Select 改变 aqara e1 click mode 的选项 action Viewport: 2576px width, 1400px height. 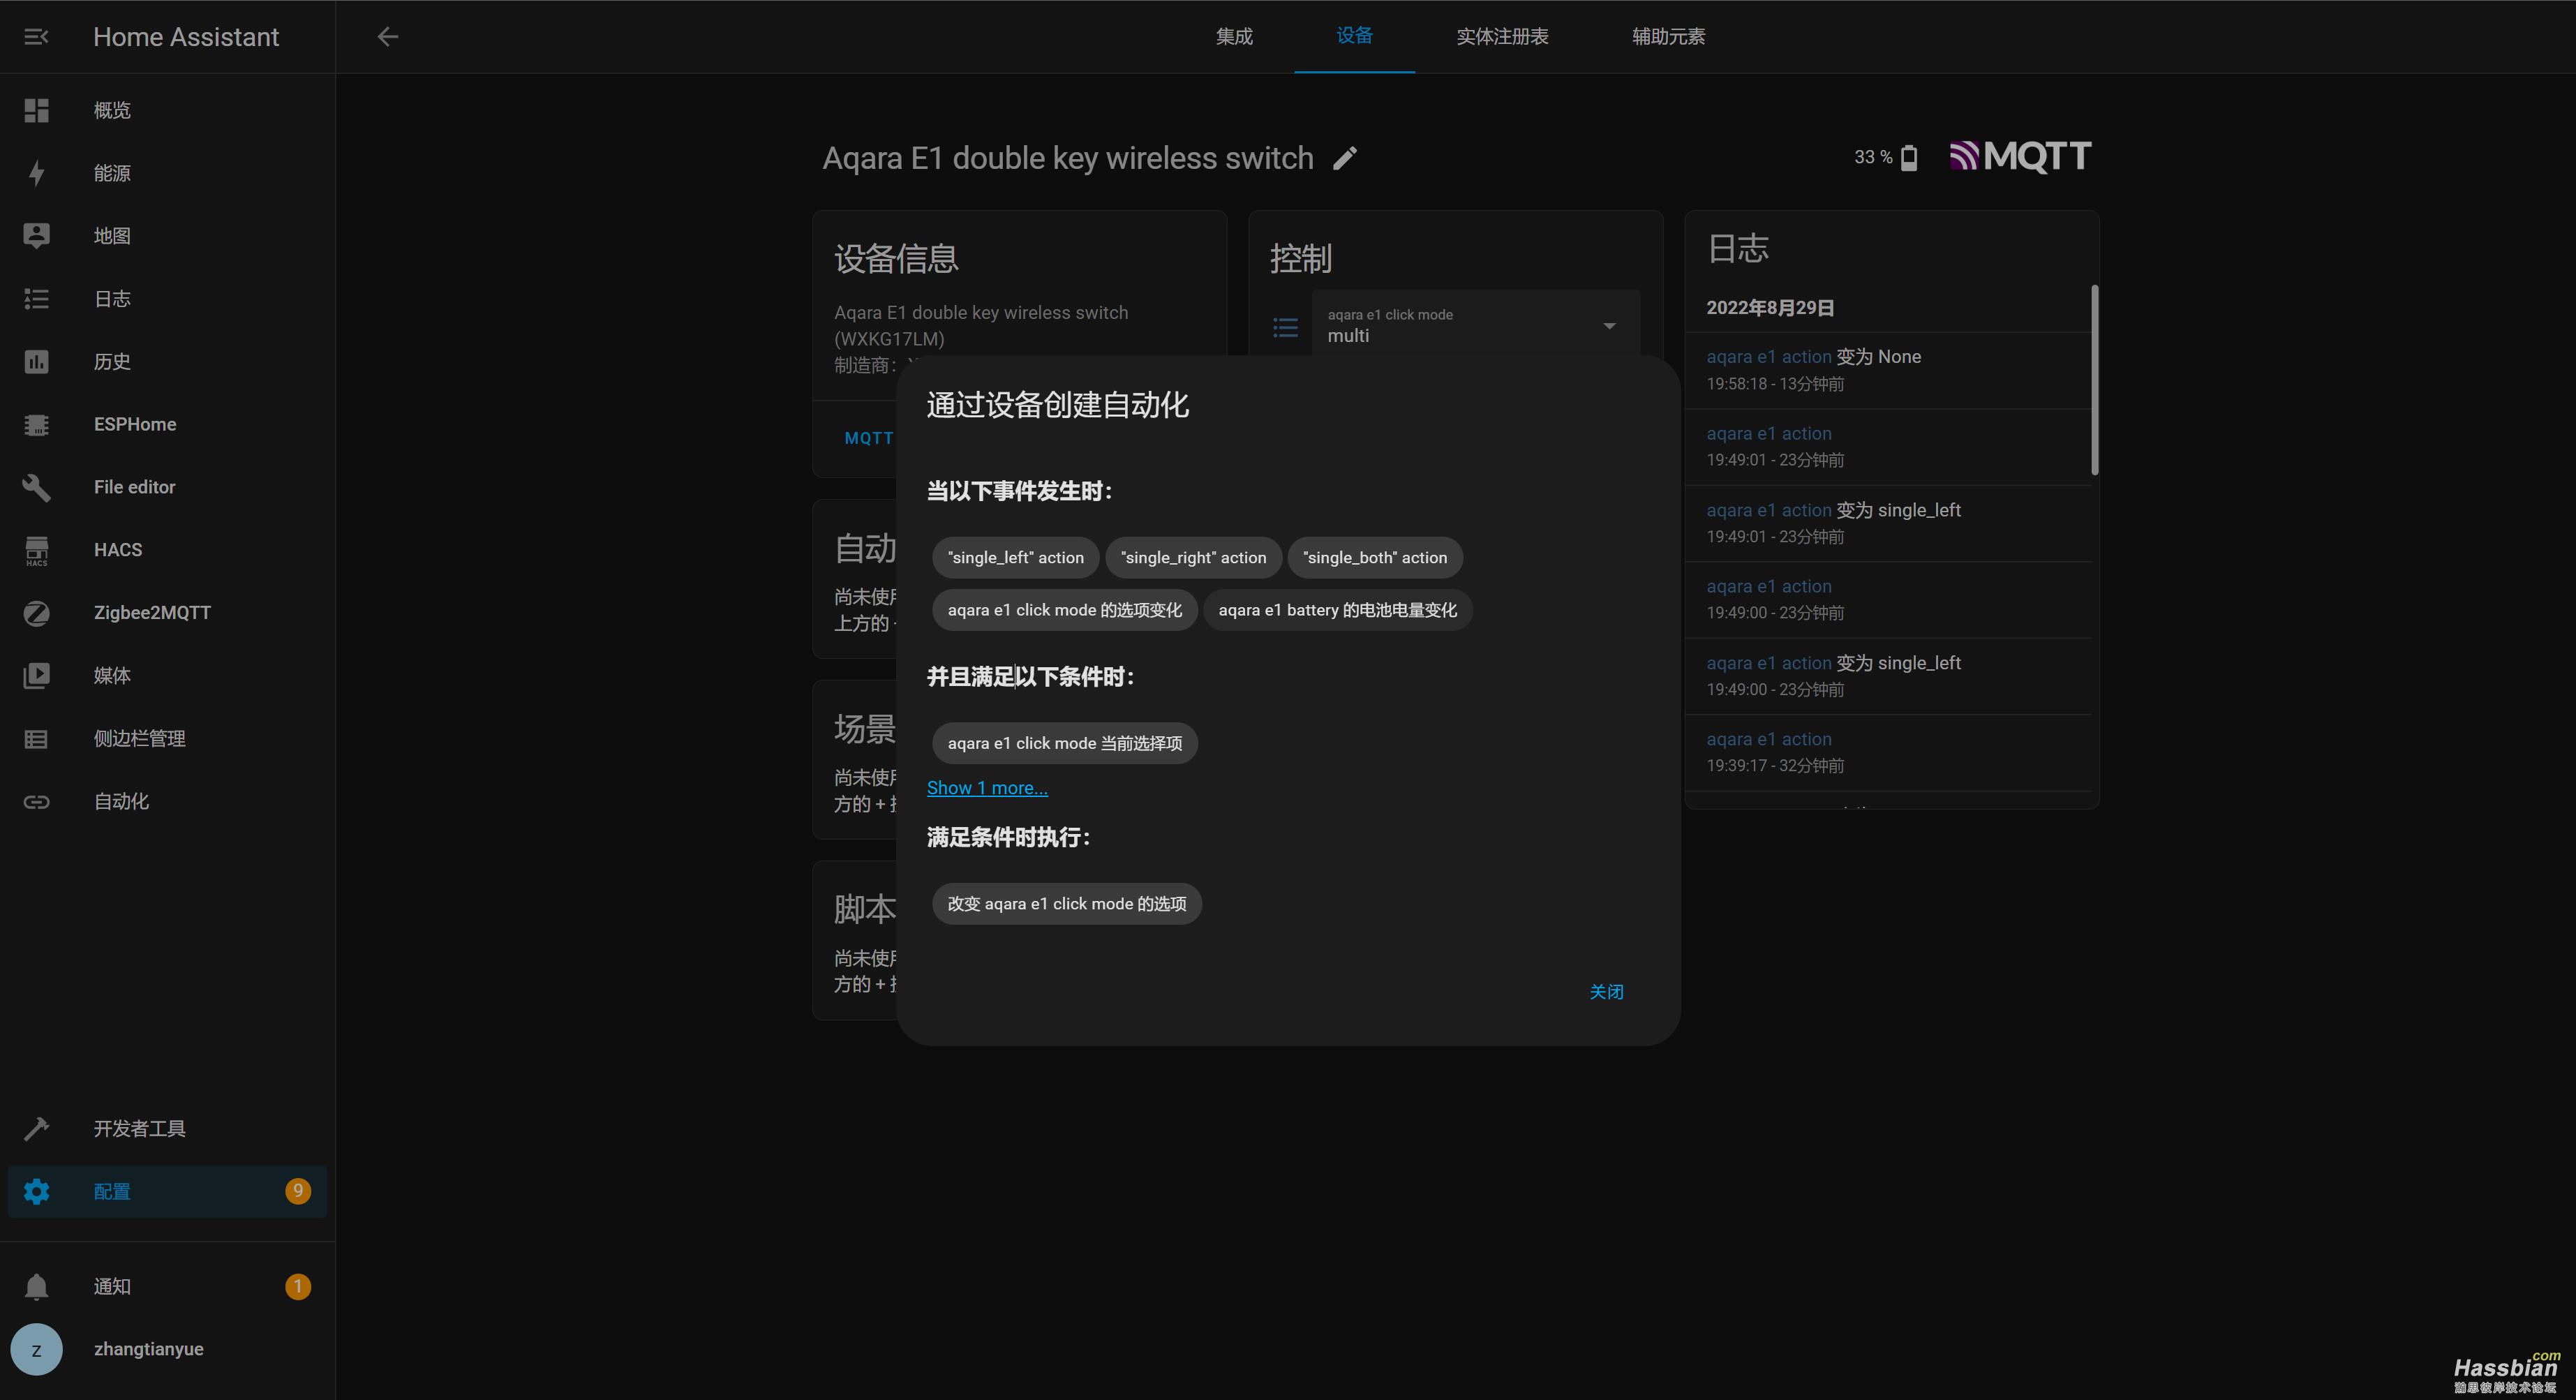coord(1067,904)
